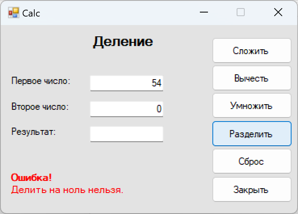Click the Calc title text

[31, 13]
